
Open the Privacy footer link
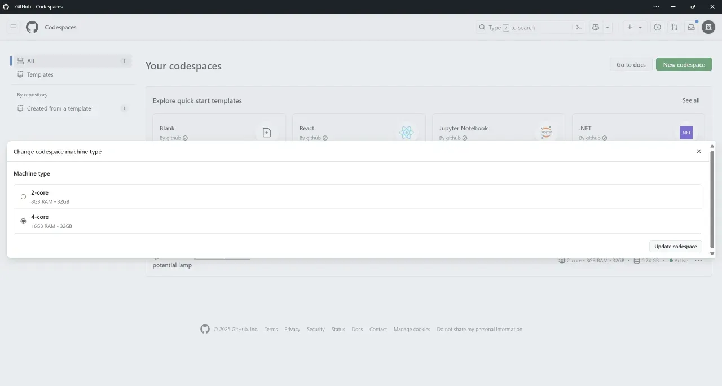point(292,330)
